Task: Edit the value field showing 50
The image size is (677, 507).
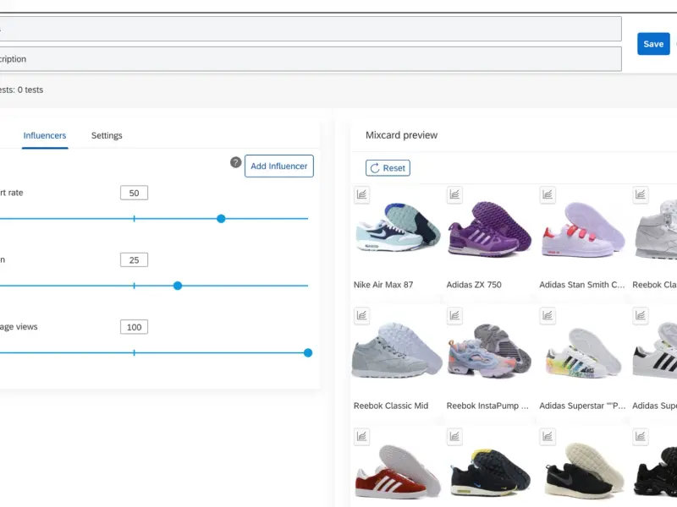Action: (135, 194)
